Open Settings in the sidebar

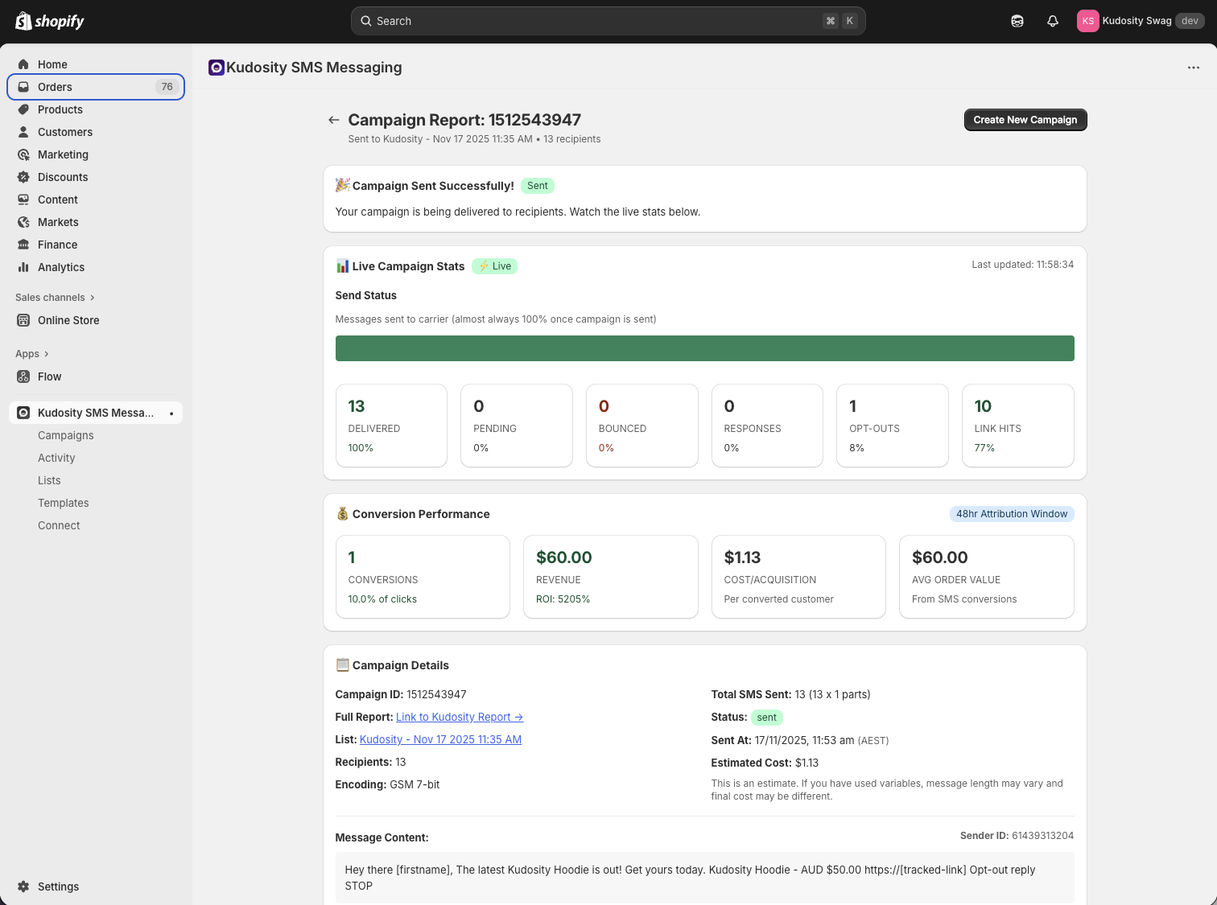coord(96,886)
